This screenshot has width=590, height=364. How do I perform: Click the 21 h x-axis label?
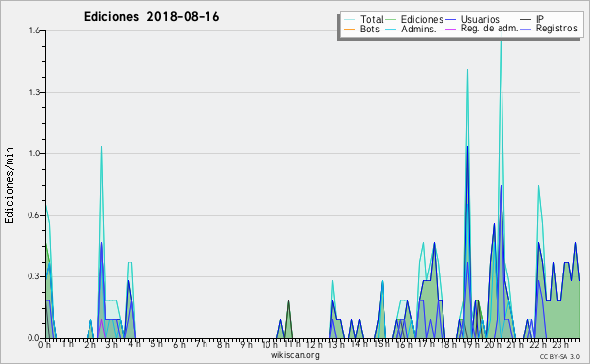pyautogui.click(x=515, y=344)
